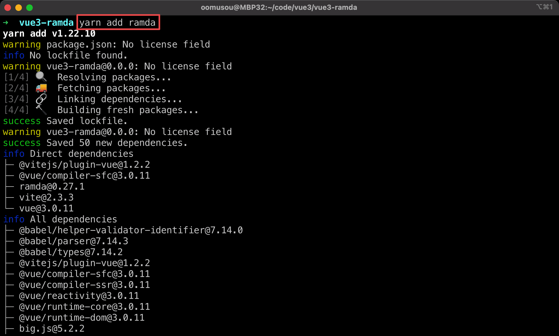
Task: Click '@vue/runtime-core@3.0.11' entry
Action: [x=85, y=307]
